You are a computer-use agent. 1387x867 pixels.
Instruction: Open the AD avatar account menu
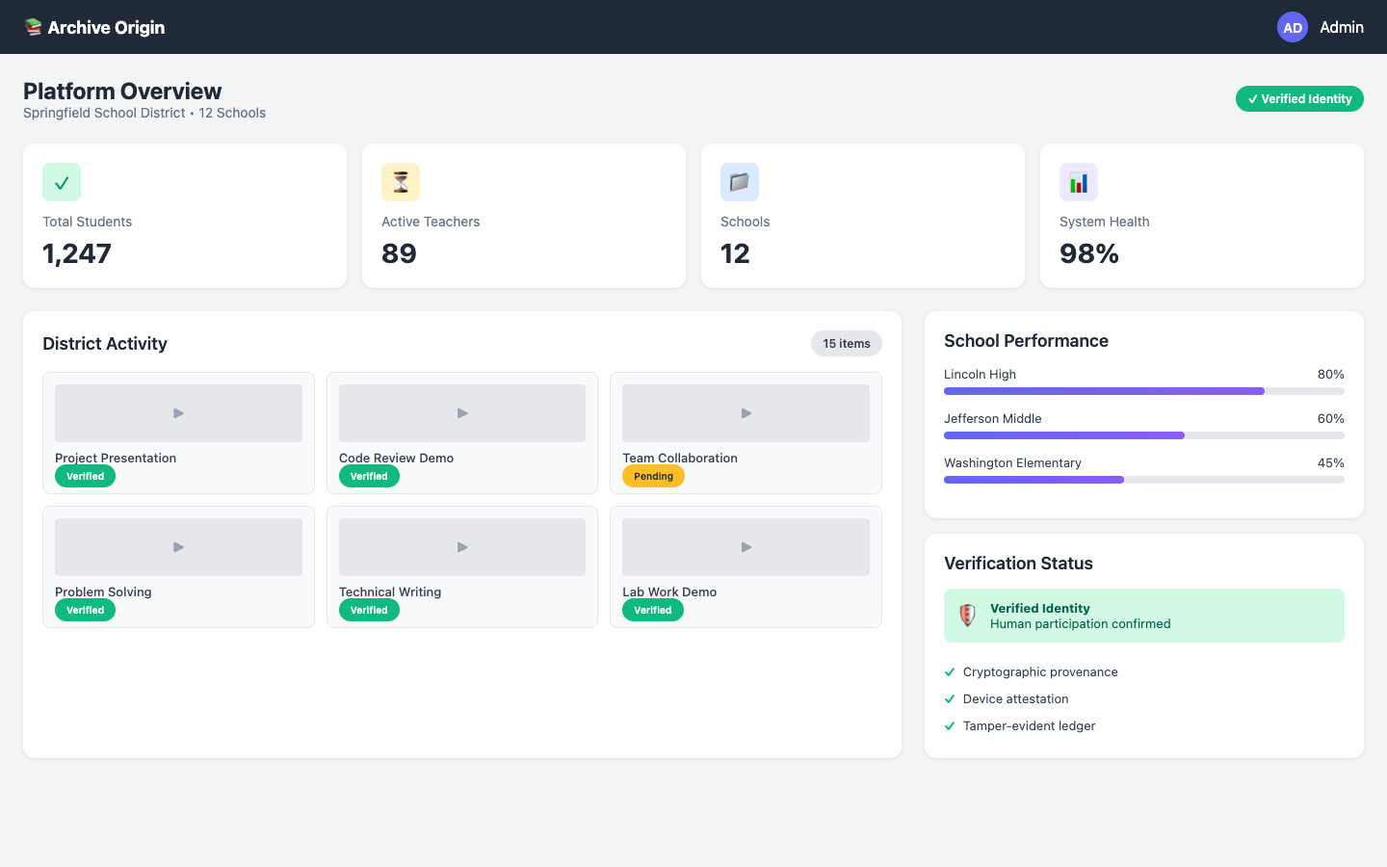click(1293, 27)
